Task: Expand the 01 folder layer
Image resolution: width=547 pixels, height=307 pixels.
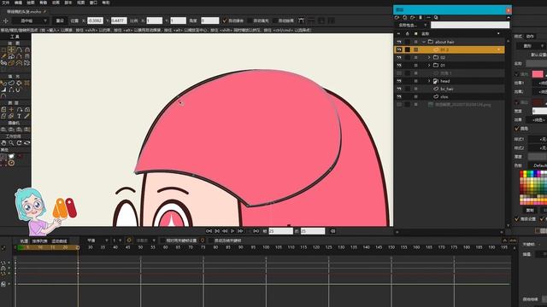Action: 429,66
